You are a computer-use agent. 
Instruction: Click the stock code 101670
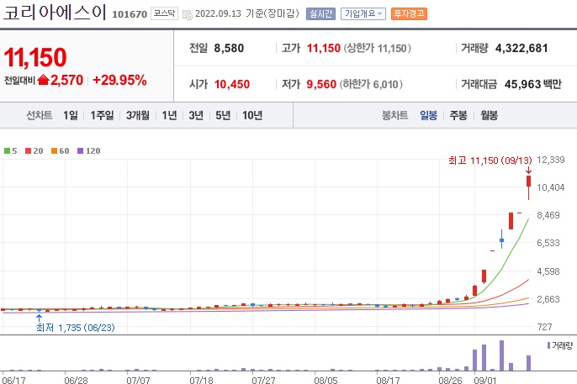(130, 14)
